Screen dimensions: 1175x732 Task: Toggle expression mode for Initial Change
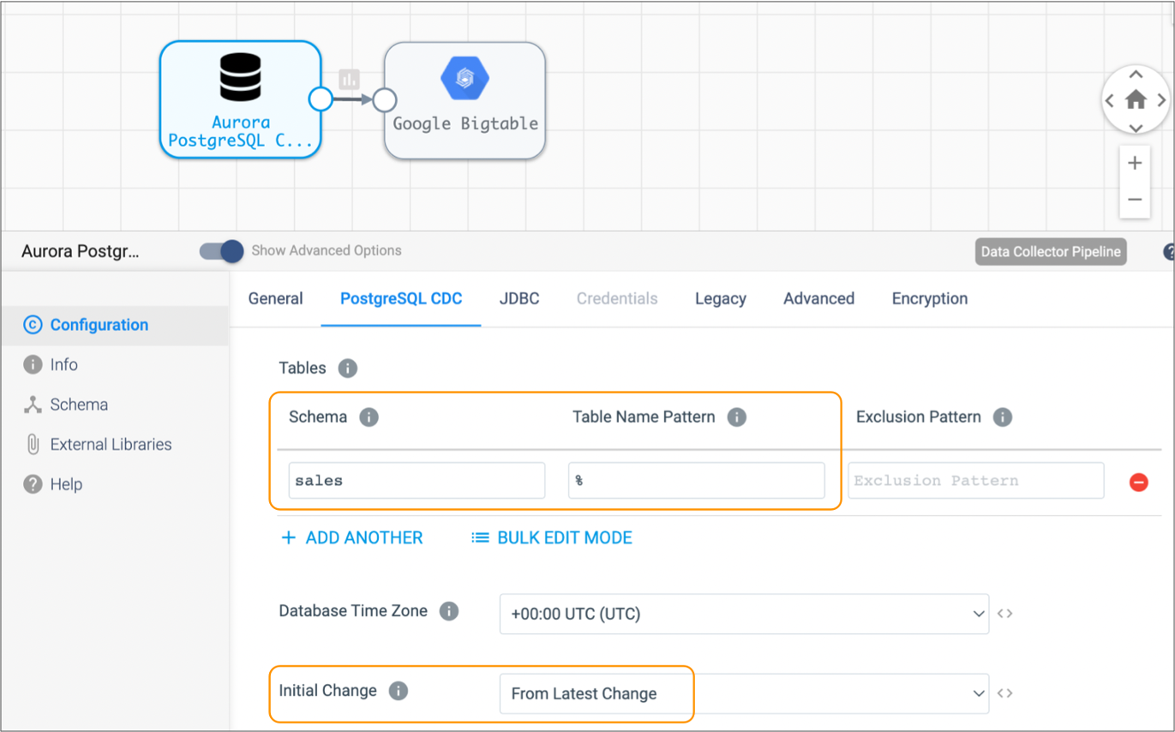click(x=1005, y=693)
